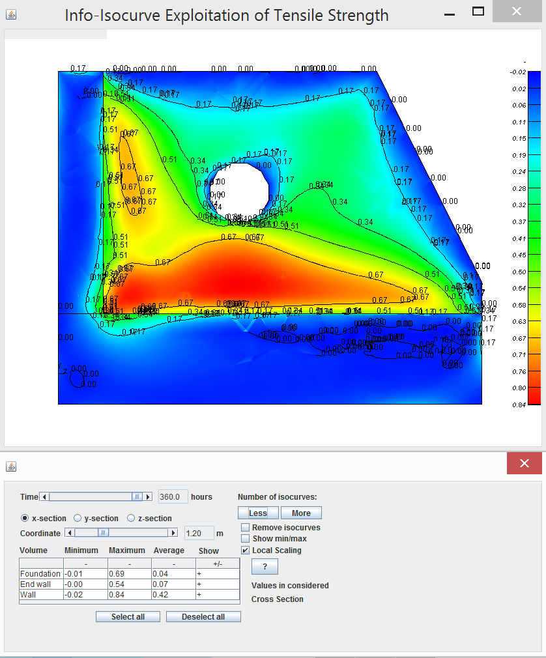Viewport: 546px width, 658px height.
Task: Click the 360.0 hours time field
Action: [x=173, y=497]
